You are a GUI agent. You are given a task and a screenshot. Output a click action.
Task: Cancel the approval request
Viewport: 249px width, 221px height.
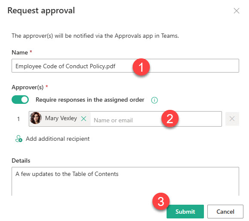click(x=225, y=212)
